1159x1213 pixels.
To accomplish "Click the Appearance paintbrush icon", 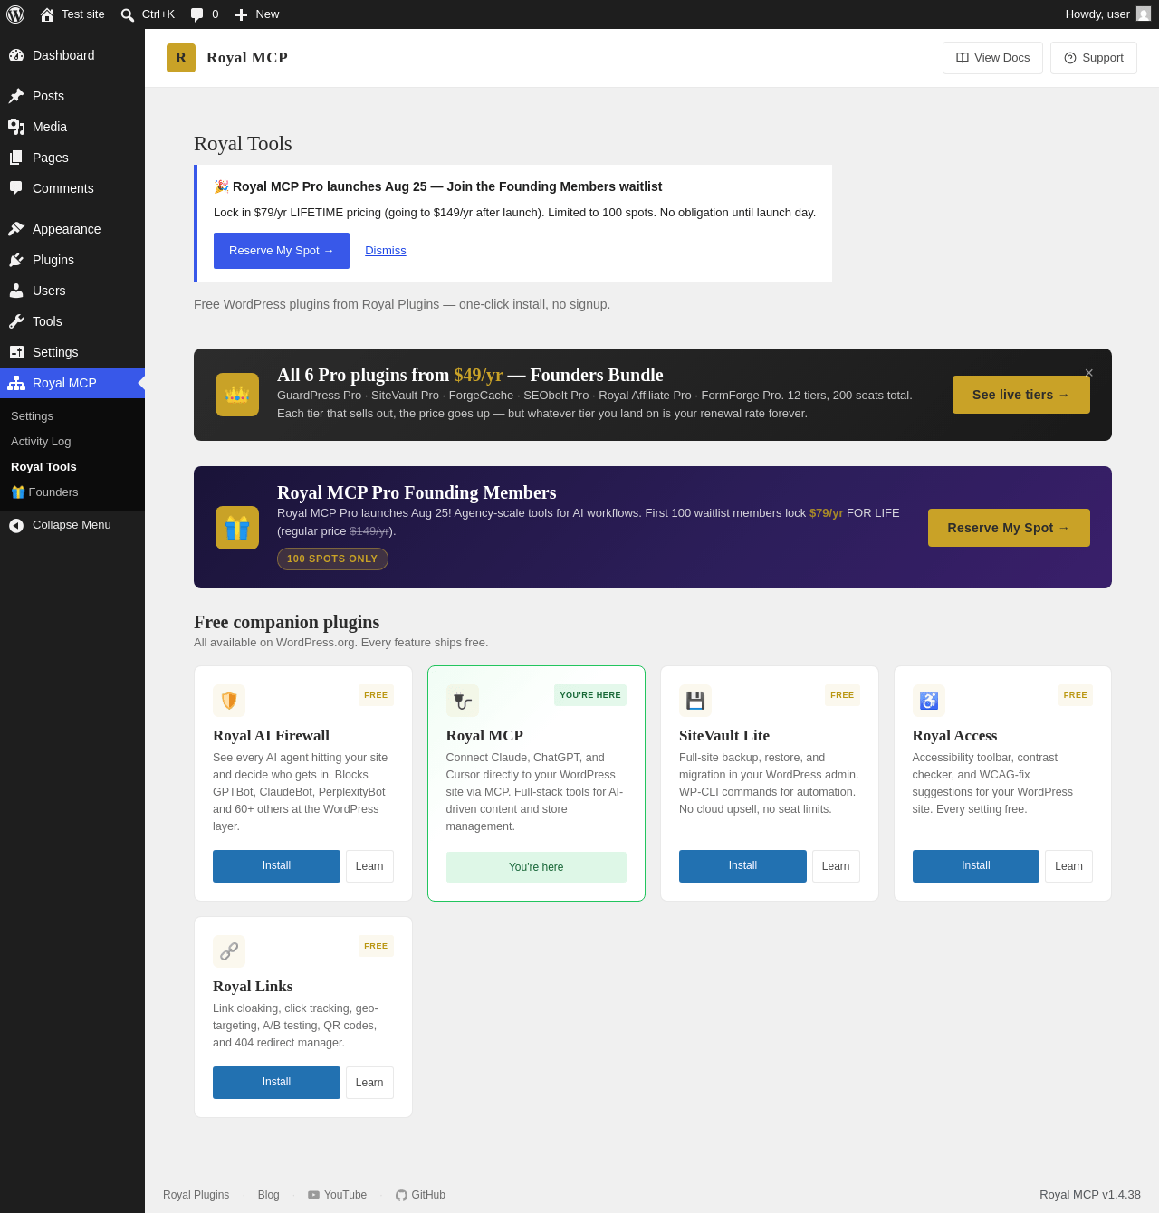I will pos(16,229).
